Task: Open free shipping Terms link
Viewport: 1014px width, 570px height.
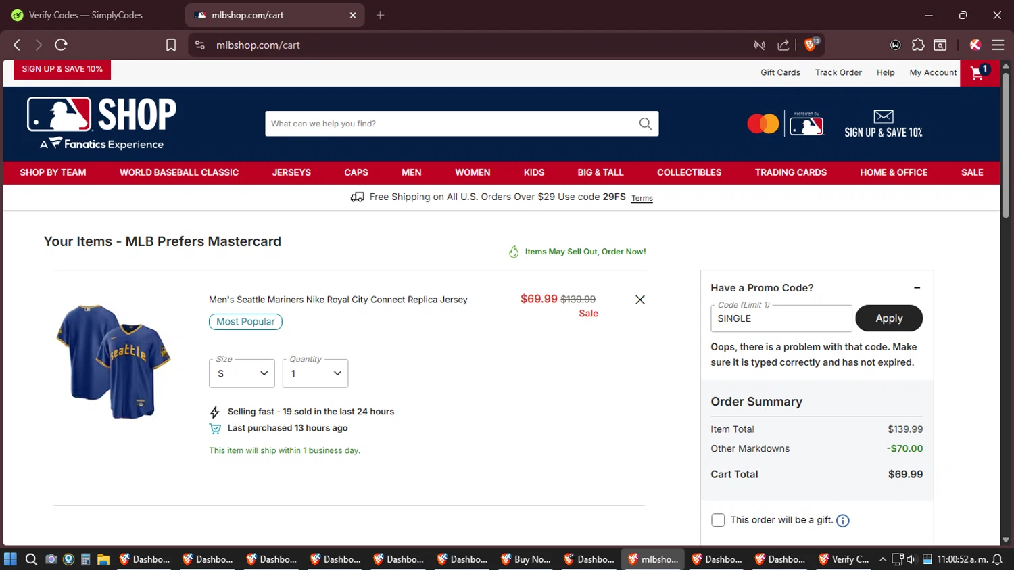Action: click(x=642, y=198)
